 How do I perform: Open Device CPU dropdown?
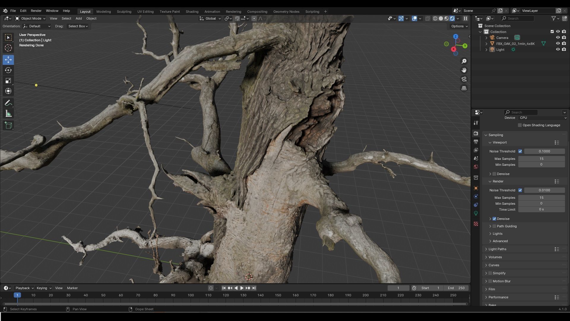(x=543, y=118)
